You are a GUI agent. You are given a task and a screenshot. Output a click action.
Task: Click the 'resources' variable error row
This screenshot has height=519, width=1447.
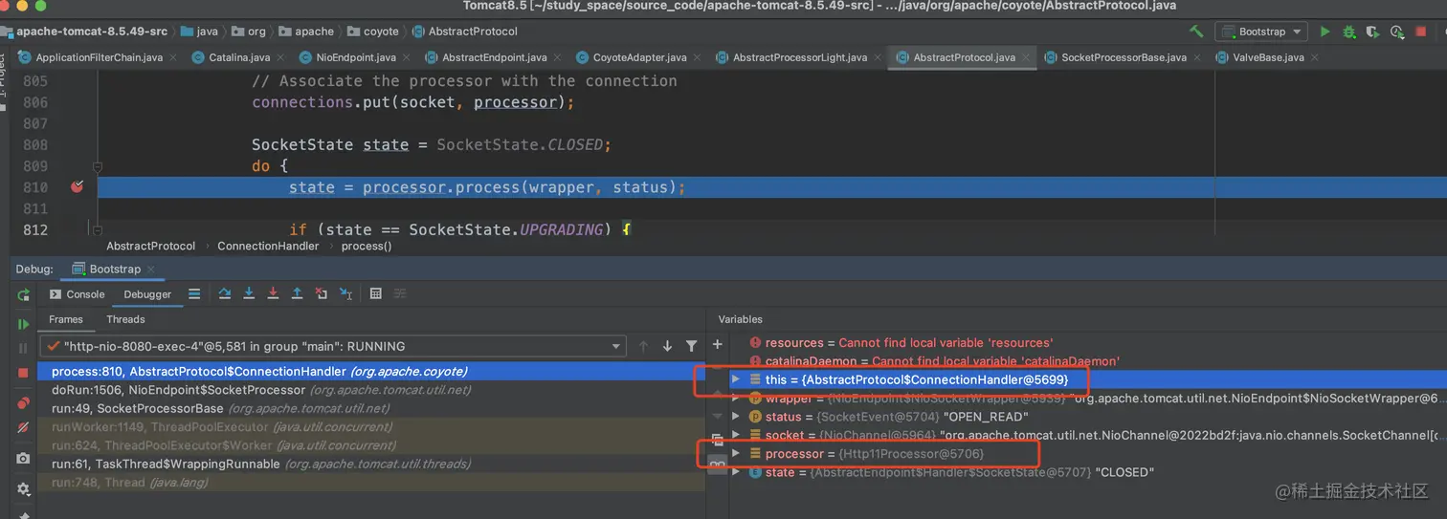901,342
